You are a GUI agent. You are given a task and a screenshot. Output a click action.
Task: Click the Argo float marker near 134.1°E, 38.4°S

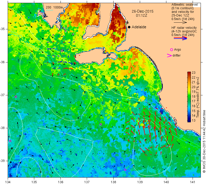coord(10,141)
